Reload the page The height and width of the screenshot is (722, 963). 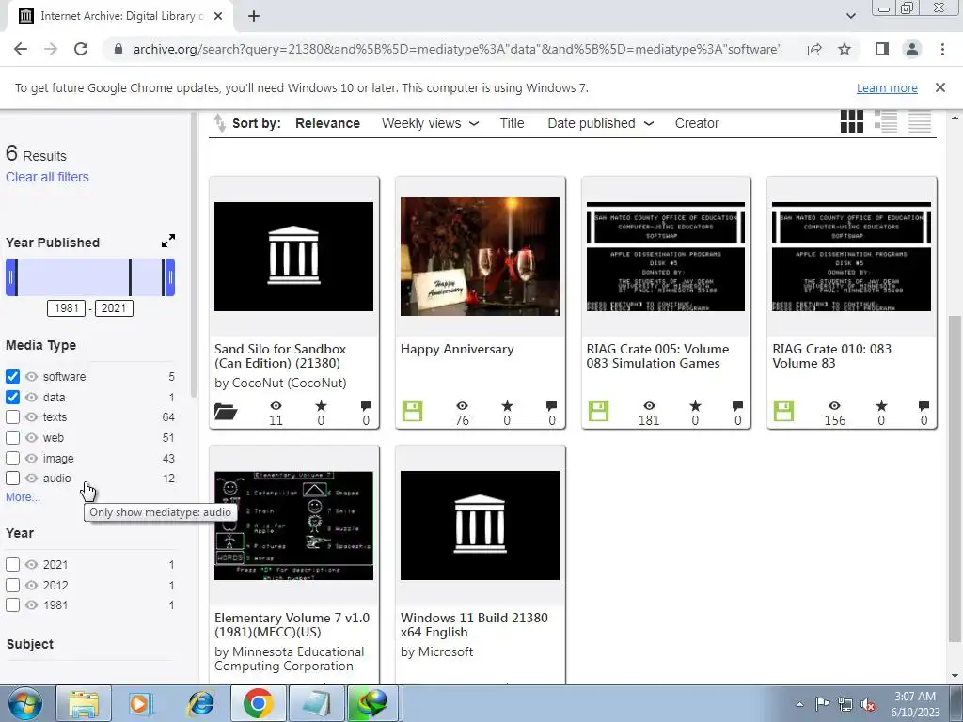(81, 49)
